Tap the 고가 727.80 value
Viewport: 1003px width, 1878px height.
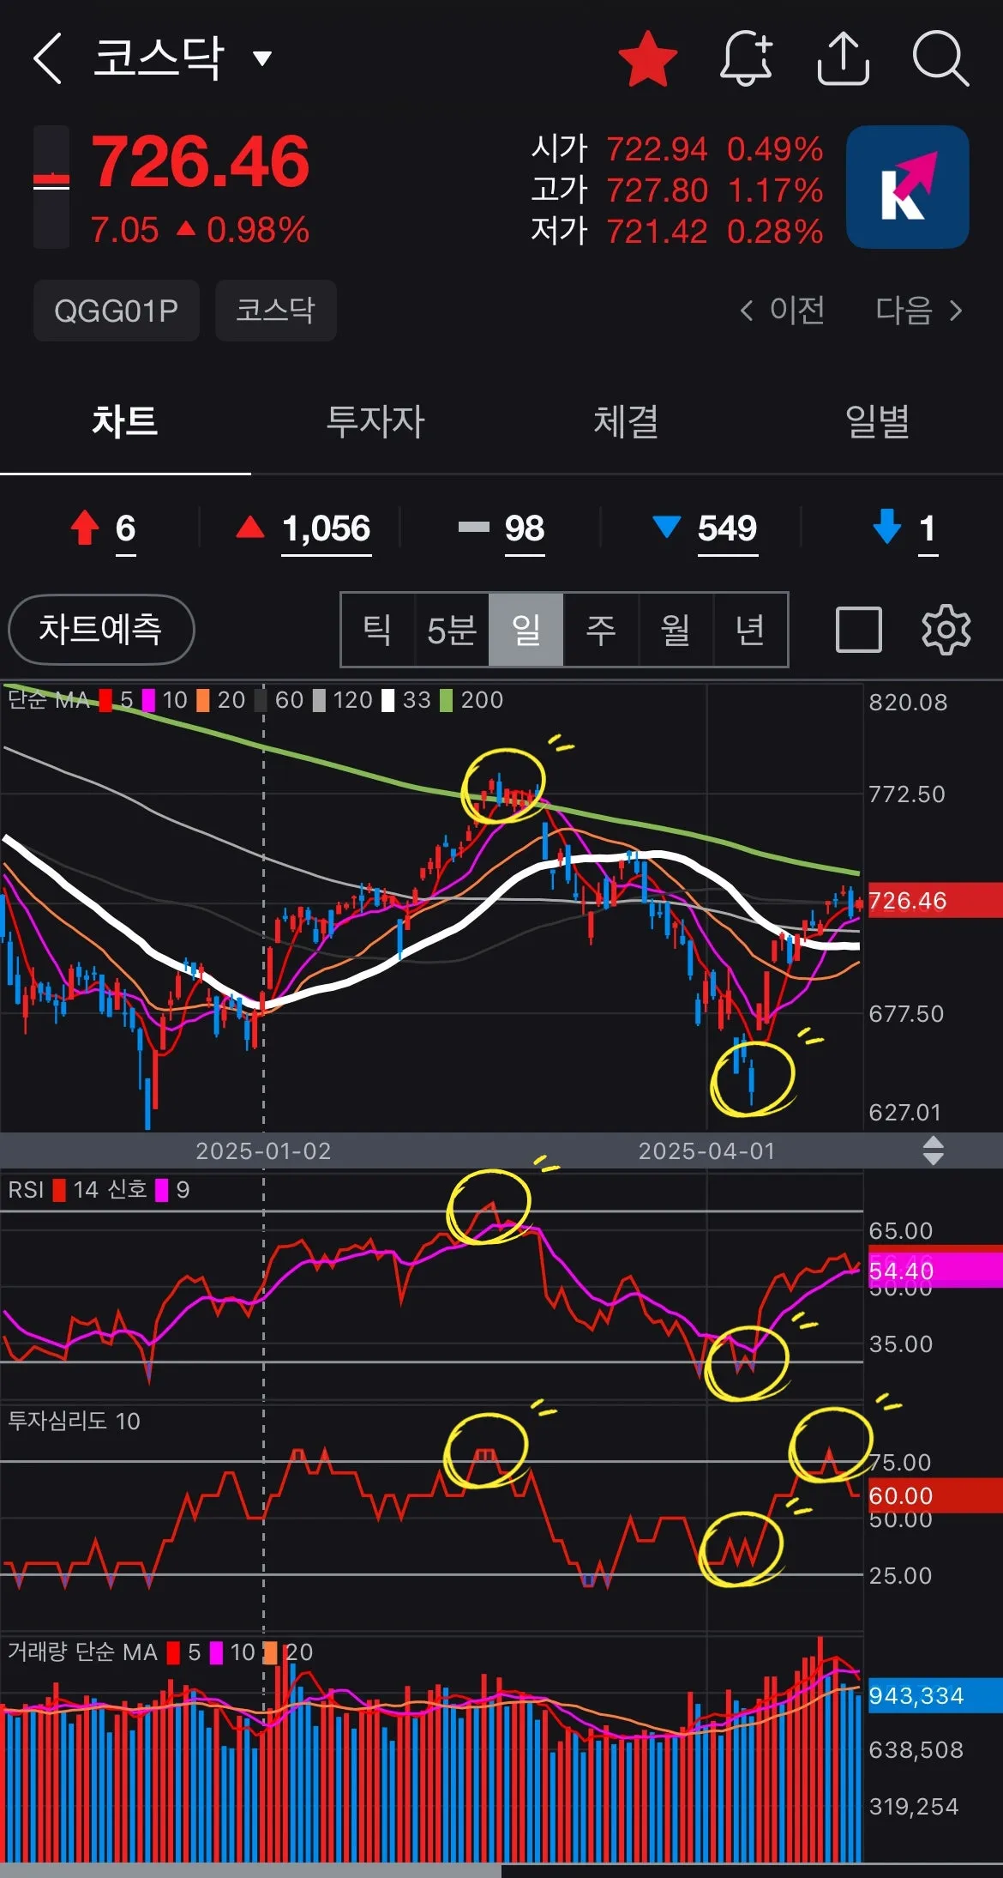pos(658,190)
